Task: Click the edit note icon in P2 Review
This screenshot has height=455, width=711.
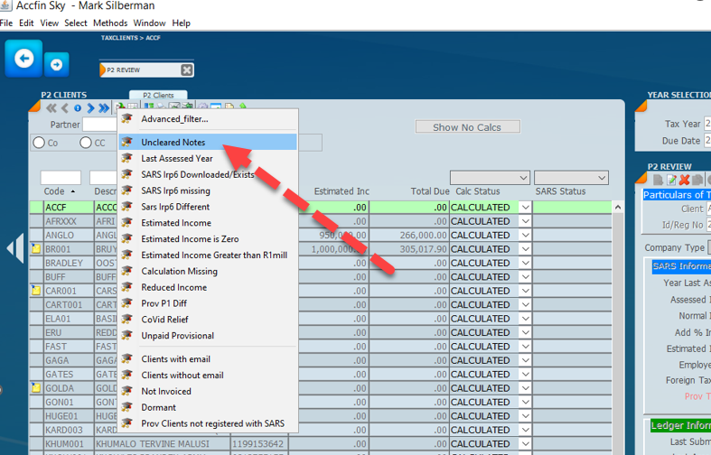Action: pyautogui.click(x=671, y=180)
